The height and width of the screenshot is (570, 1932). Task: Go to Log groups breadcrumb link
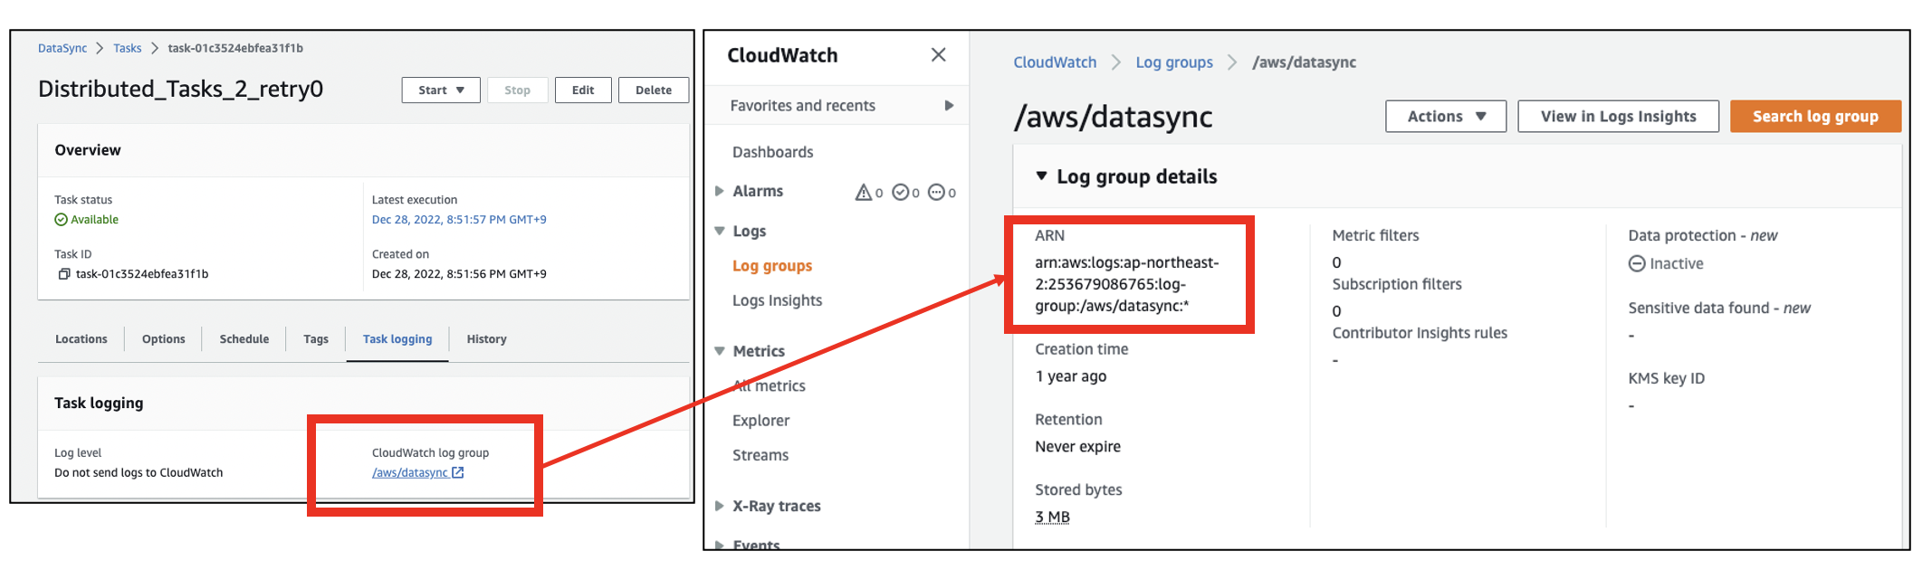[1174, 62]
